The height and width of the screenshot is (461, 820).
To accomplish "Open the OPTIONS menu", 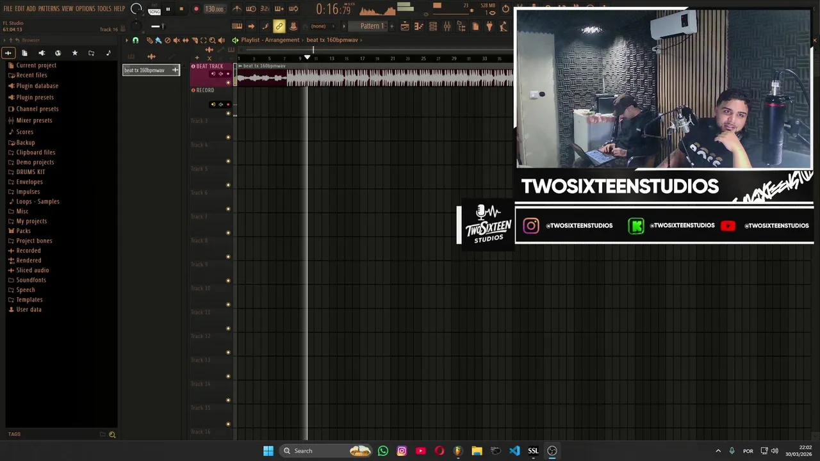I will (x=85, y=8).
